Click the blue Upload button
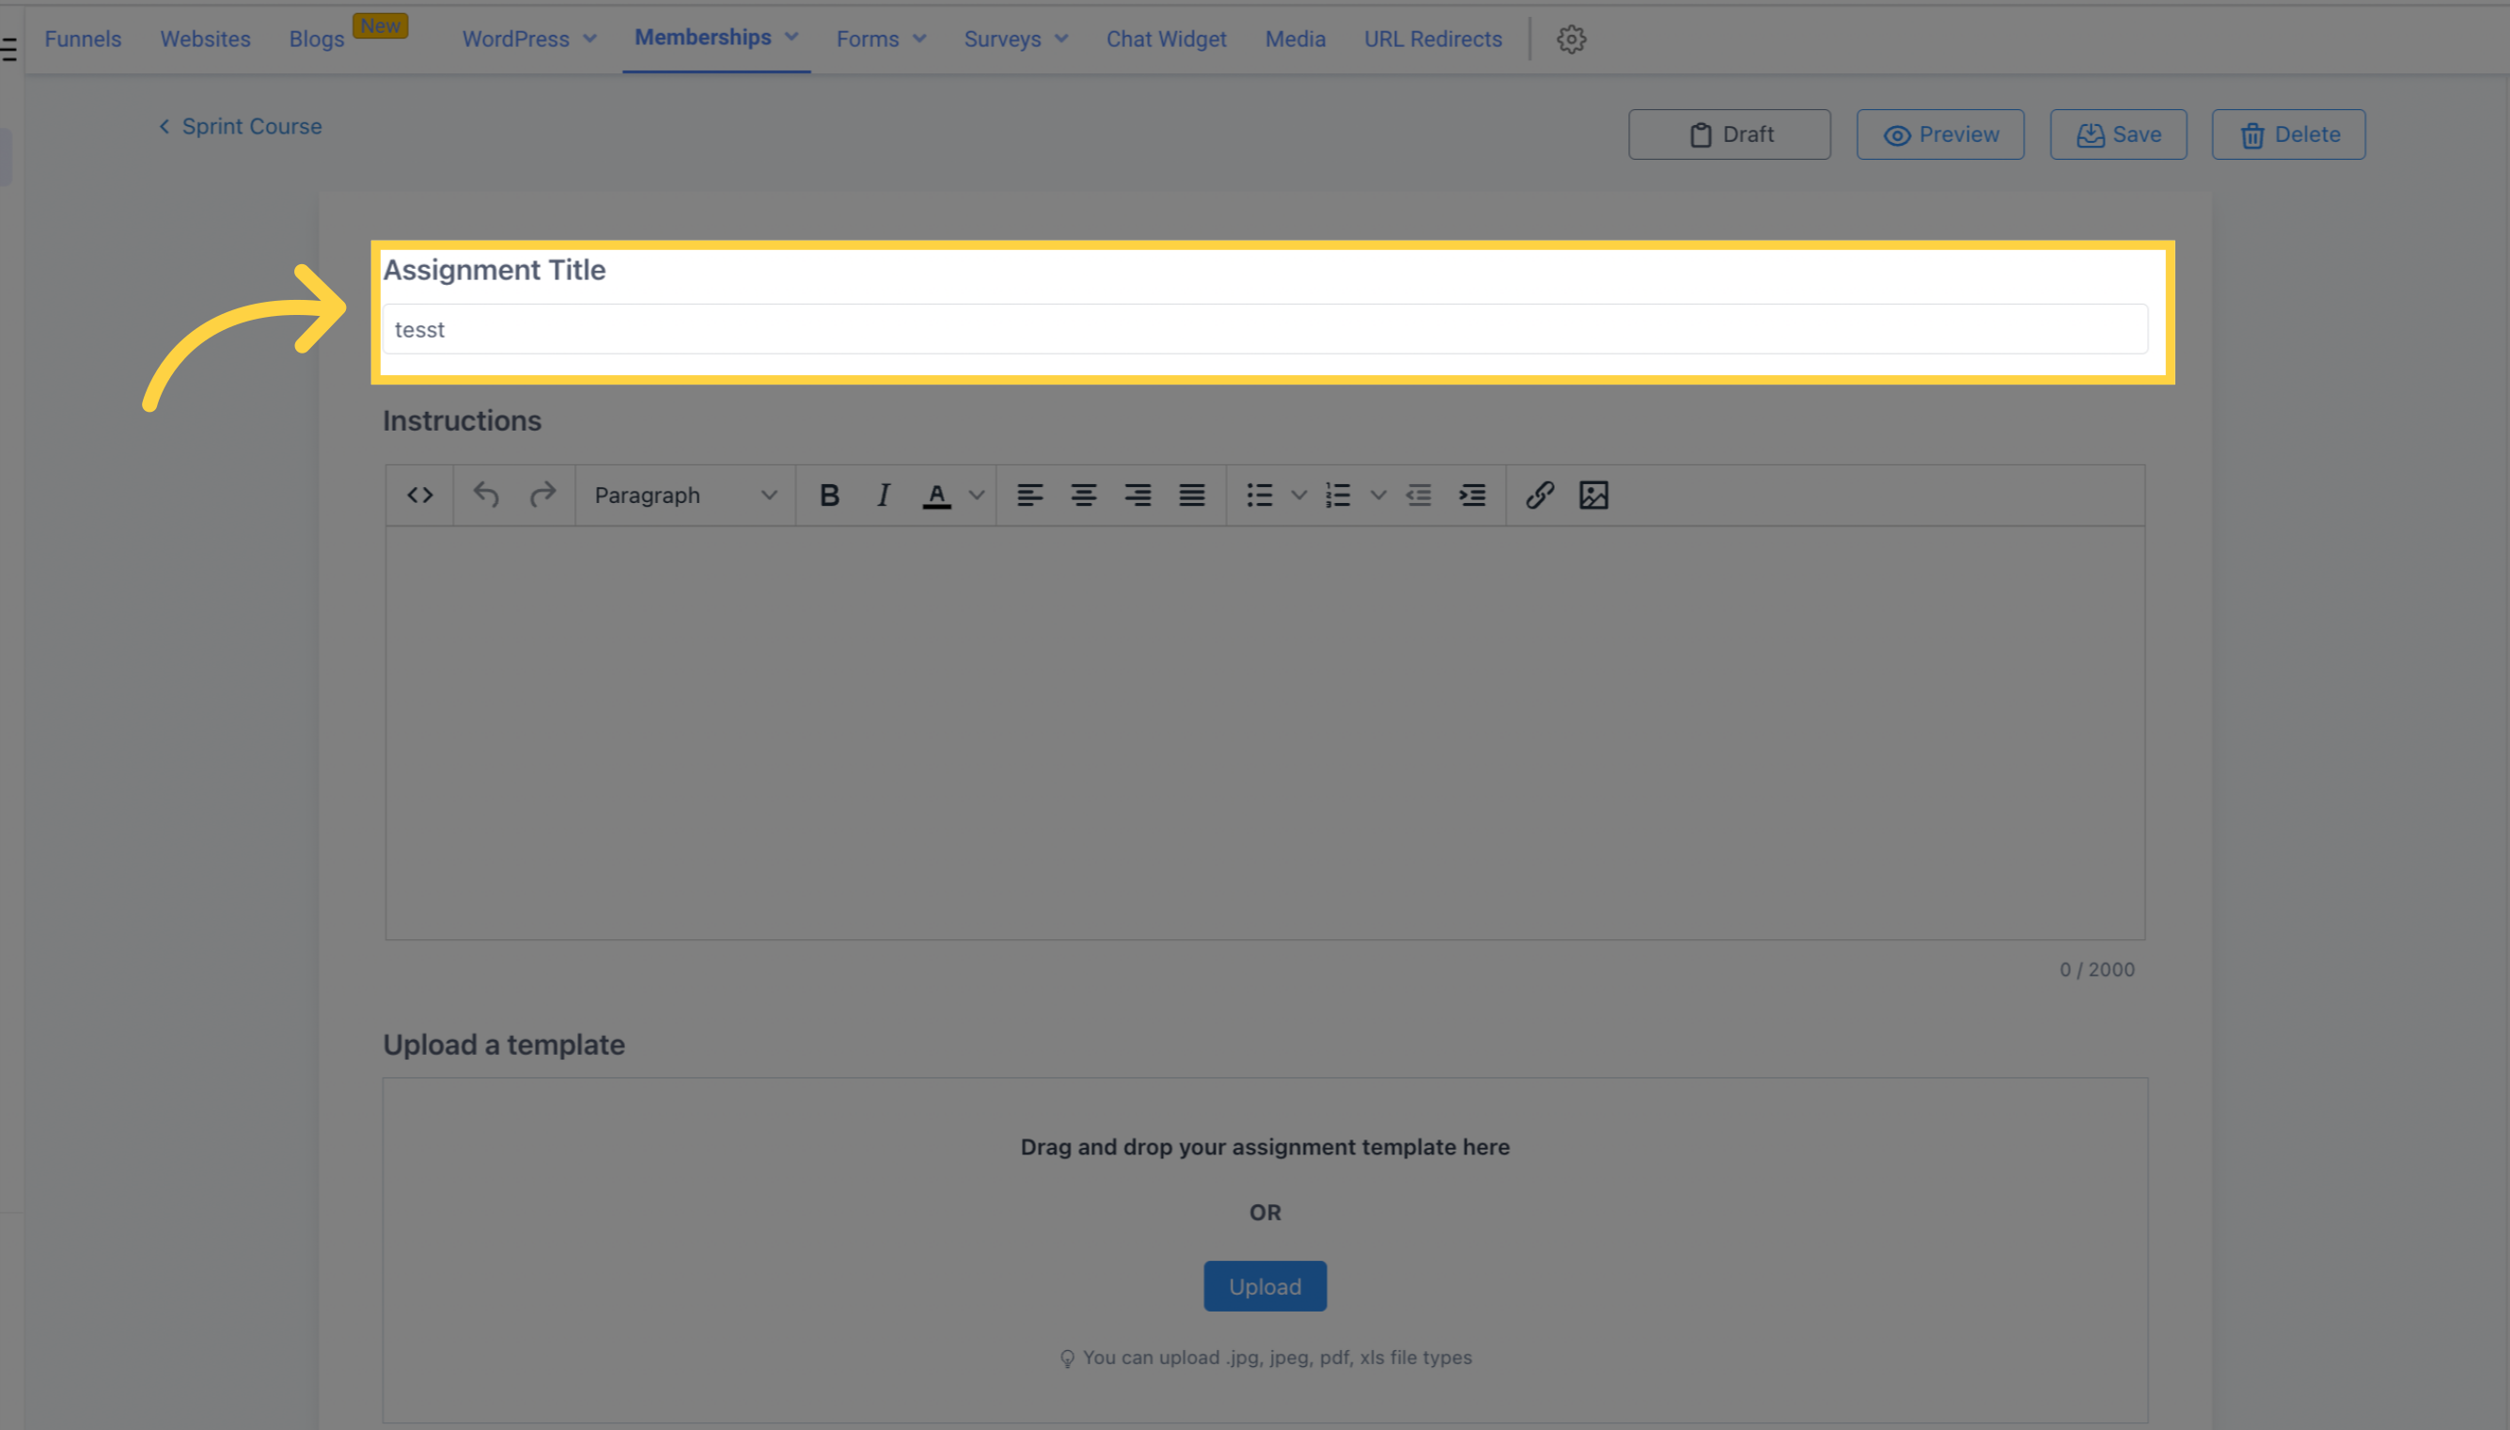 tap(1264, 1285)
